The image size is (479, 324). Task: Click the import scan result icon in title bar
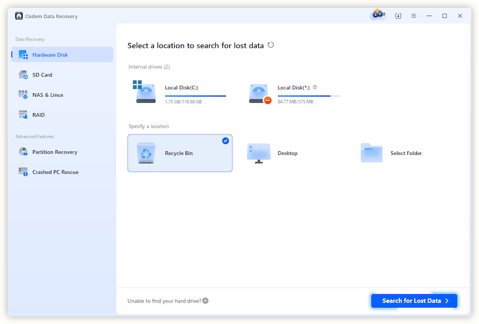(398, 16)
